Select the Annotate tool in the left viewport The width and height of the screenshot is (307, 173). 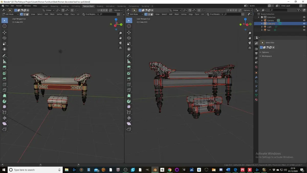[x=4, y=56]
